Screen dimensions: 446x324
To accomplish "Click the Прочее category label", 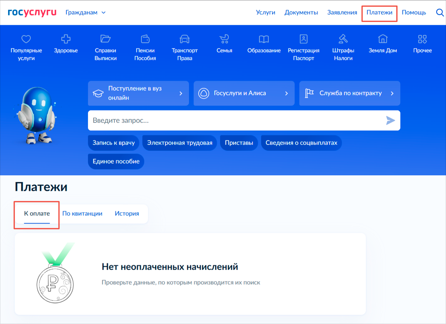I will (422, 51).
